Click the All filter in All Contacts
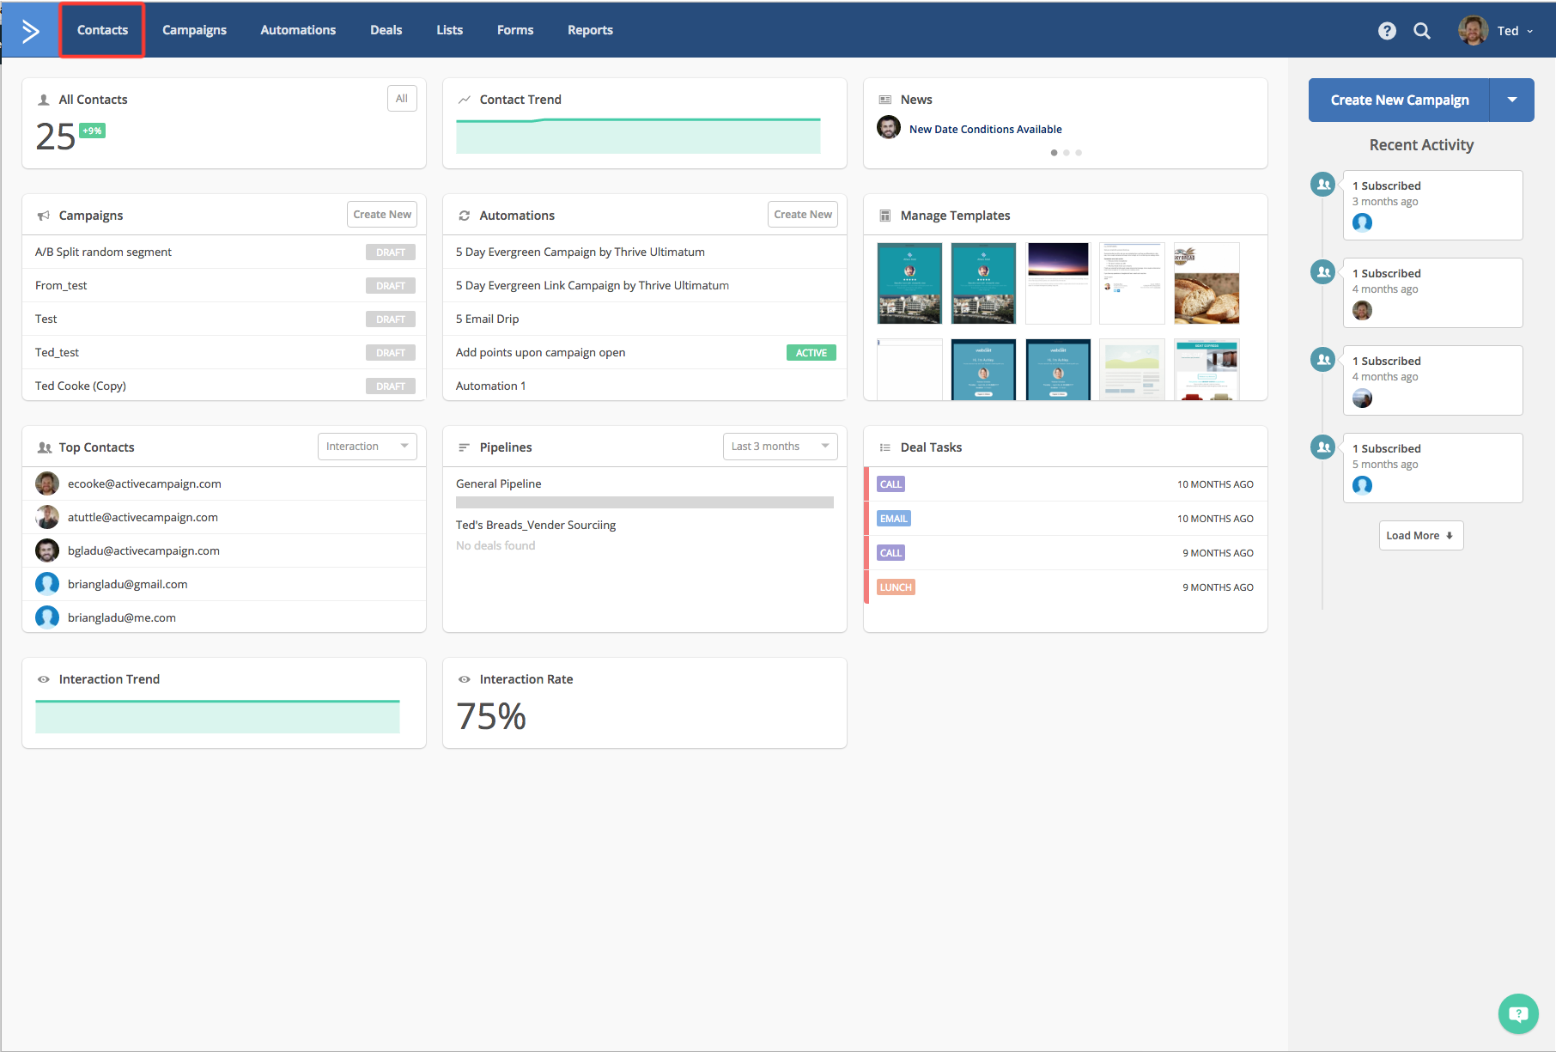The height and width of the screenshot is (1052, 1556). pos(401,99)
